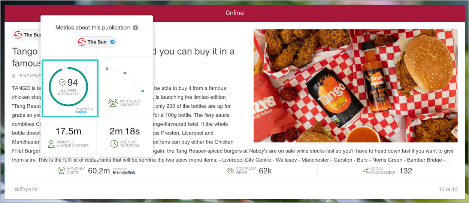Click the Tango hot sauce article image
The width and height of the screenshot is (469, 203).
click(355, 86)
